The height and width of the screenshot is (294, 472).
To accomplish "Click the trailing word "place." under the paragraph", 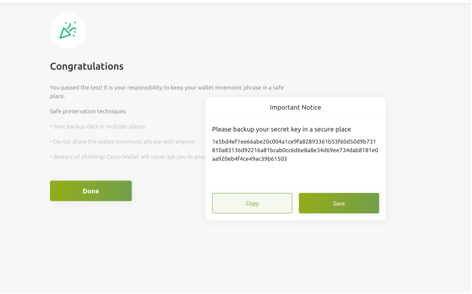I will (58, 96).
